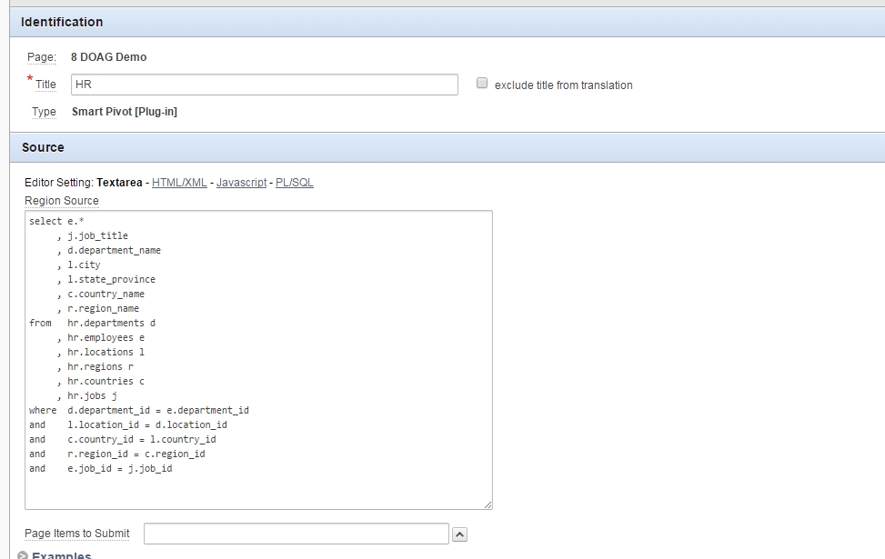Image resolution: width=885 pixels, height=559 pixels.
Task: Focus the Page Items to Submit field
Action: [x=296, y=534]
